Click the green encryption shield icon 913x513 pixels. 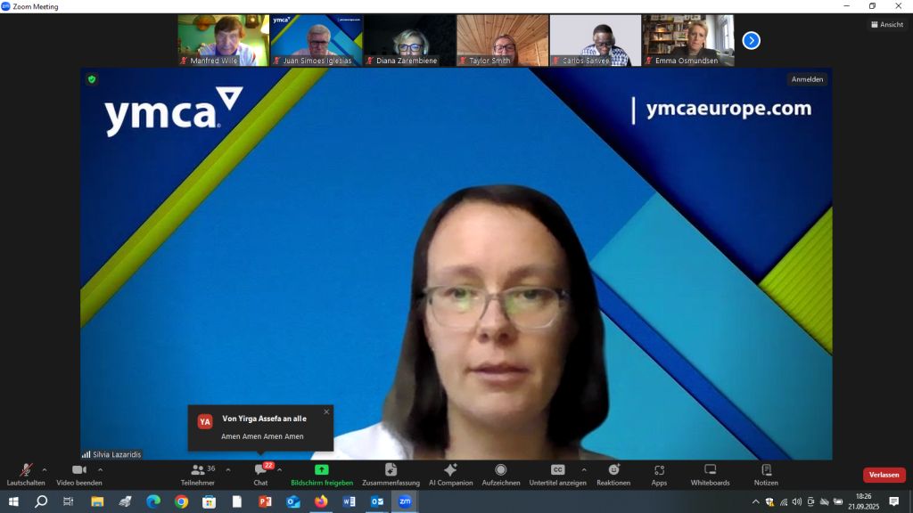[x=92, y=79]
